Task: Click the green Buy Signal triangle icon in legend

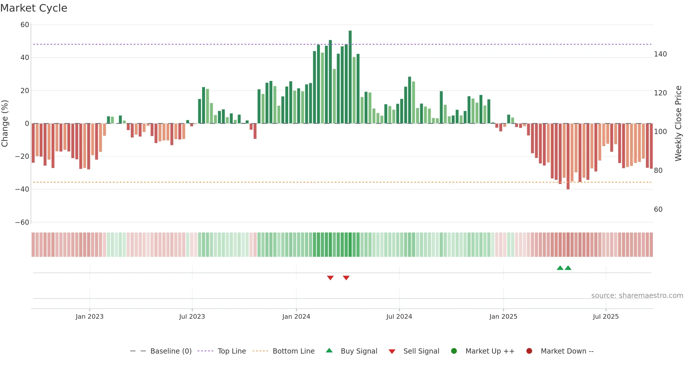Action: pyautogui.click(x=329, y=350)
